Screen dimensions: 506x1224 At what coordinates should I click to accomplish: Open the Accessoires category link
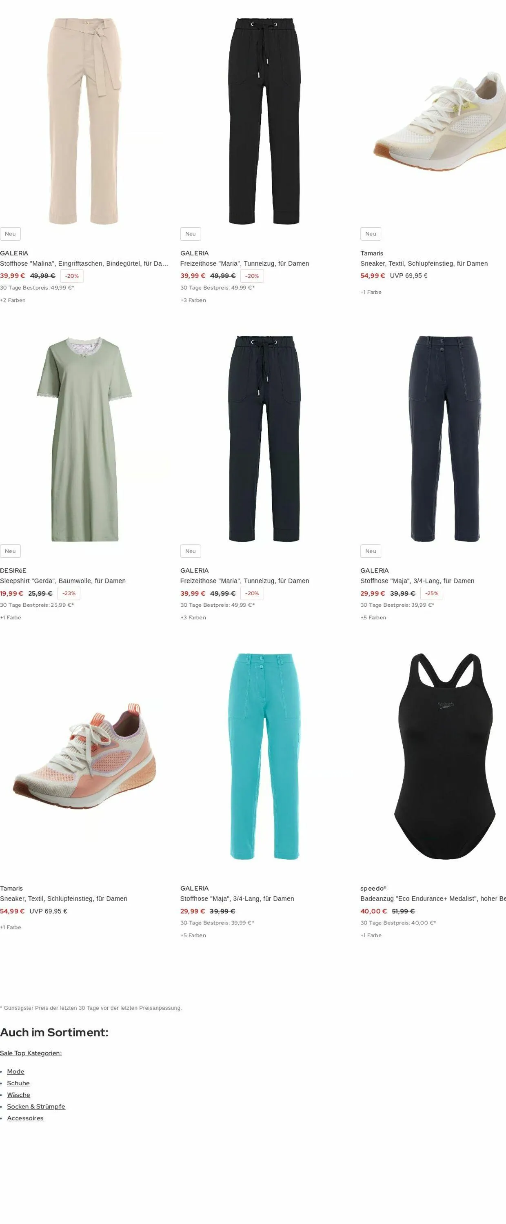25,1118
